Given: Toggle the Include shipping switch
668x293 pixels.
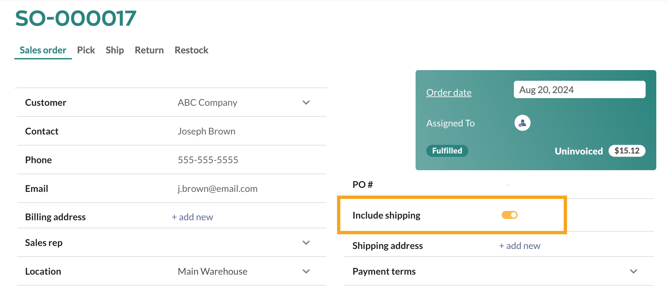Looking at the screenshot, I should 510,215.
